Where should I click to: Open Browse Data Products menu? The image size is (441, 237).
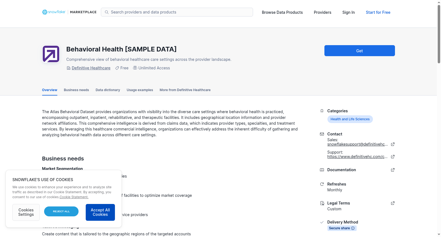pos(282,12)
